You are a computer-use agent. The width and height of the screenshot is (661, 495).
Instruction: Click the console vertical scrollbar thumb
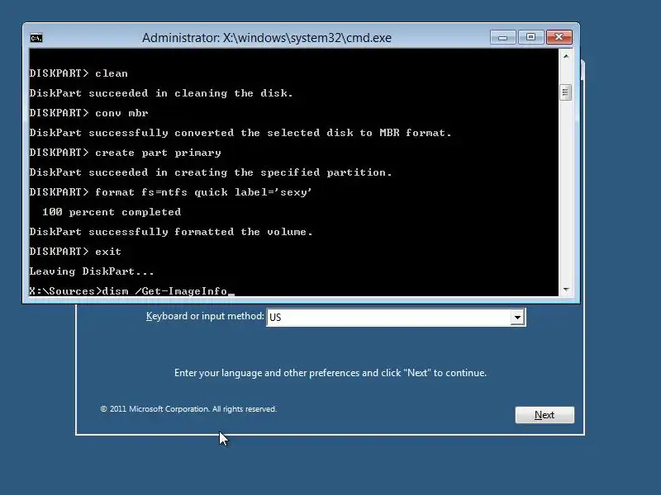tap(566, 92)
